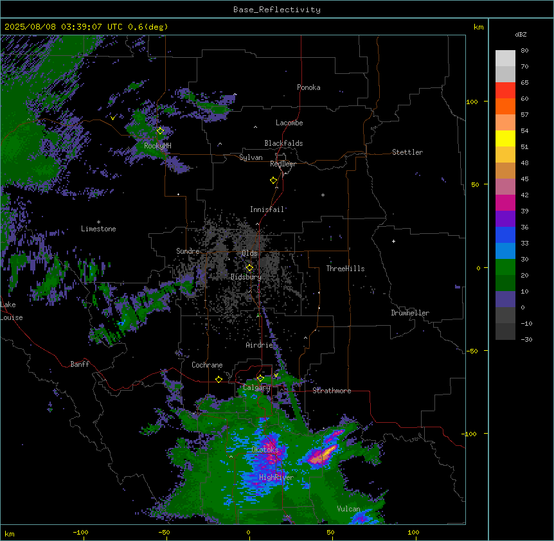This screenshot has width=554, height=541.
Task: Click the Olds town label
Action: [249, 253]
